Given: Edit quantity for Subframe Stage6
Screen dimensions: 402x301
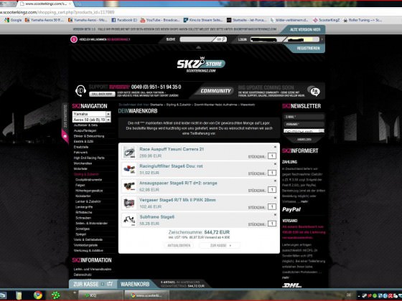Looking at the screenshot, I should pyautogui.click(x=272, y=224).
